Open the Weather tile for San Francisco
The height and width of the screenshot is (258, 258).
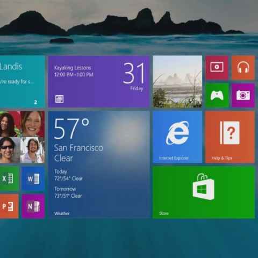[99, 164]
